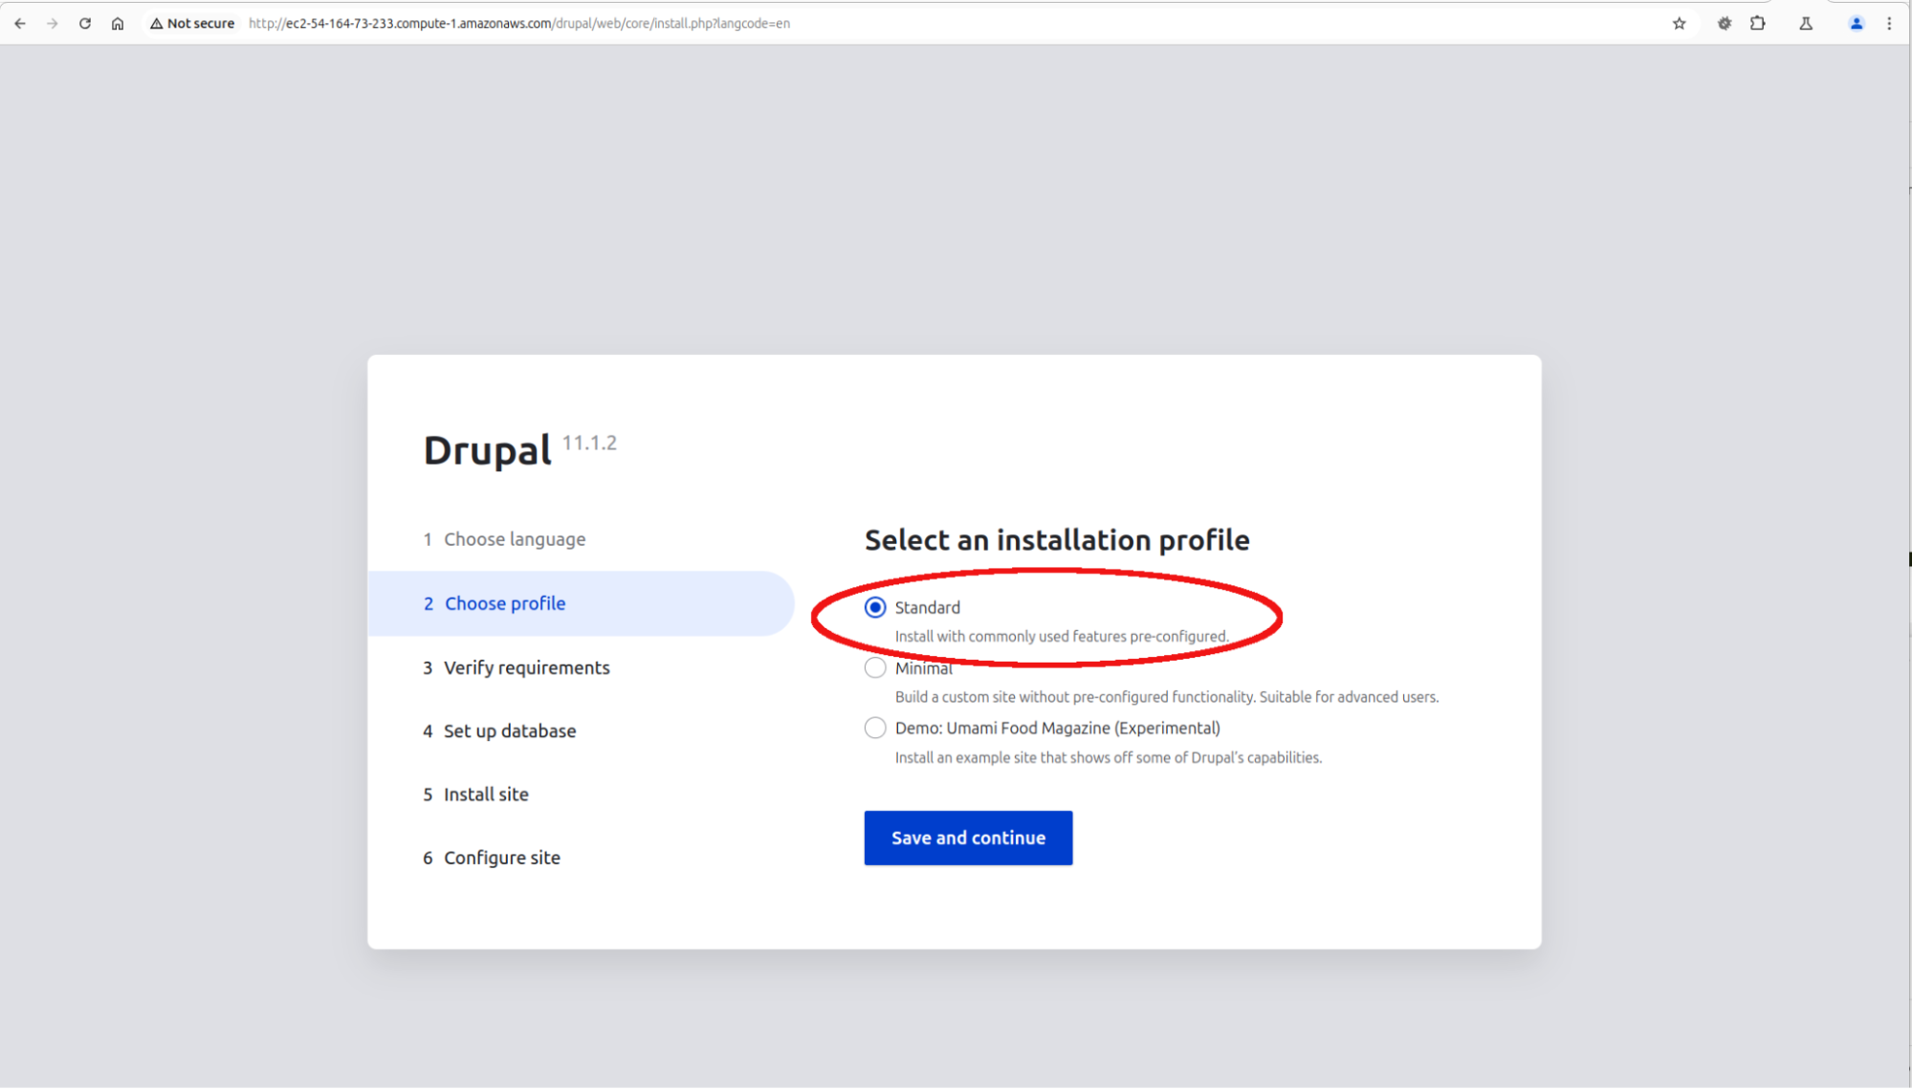Click the Save and continue button
Screen dimensions: 1912x1089
(968, 839)
